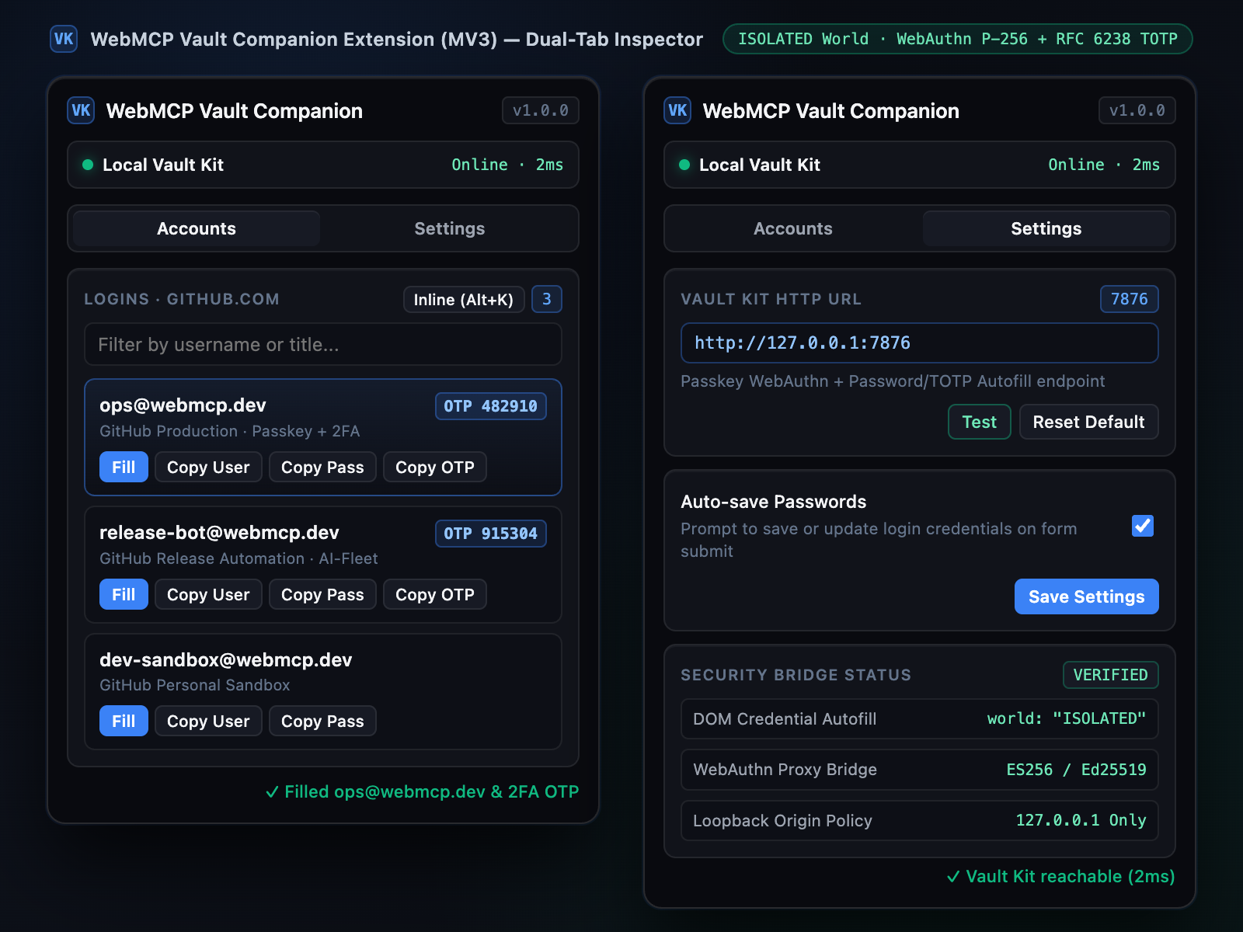
Task: Copy Pass for release-bot@webmcp.dev
Action: point(322,594)
